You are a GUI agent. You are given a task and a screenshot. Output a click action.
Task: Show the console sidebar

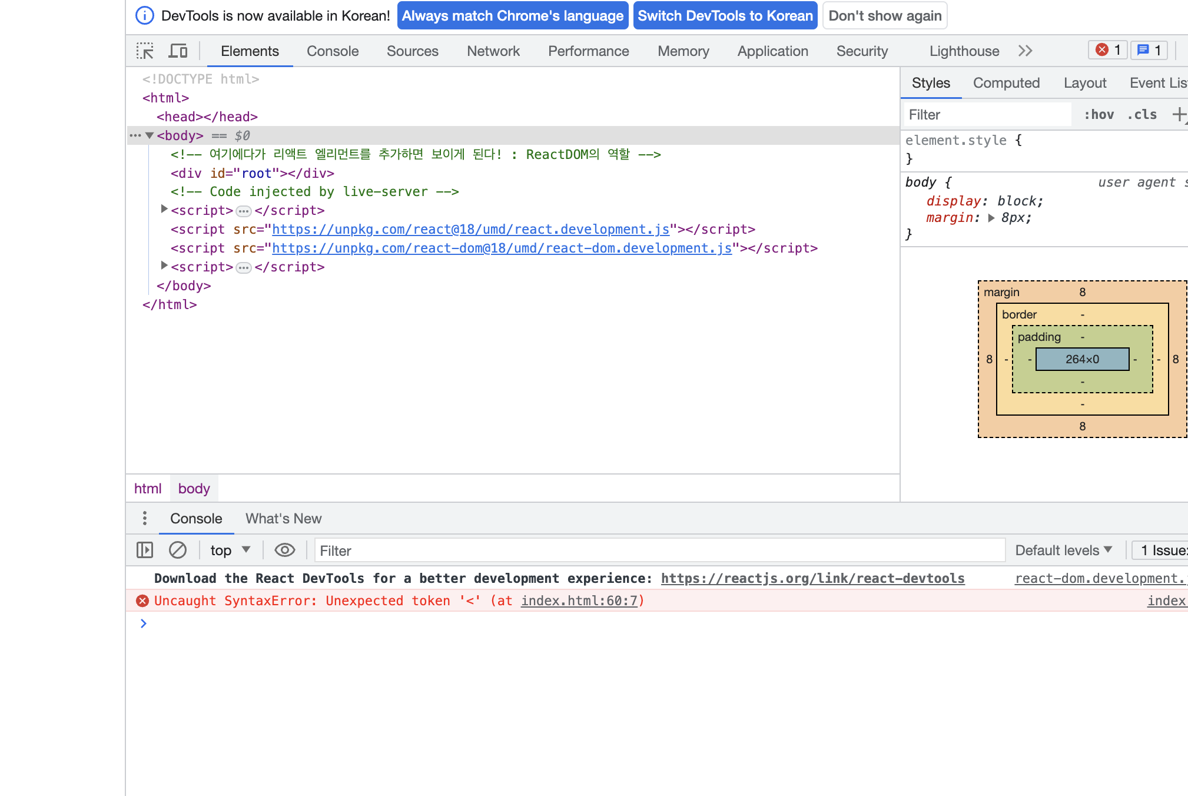pyautogui.click(x=144, y=550)
